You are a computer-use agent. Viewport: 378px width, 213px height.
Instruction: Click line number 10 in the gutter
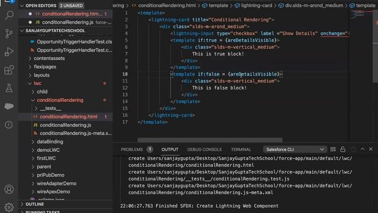[125, 75]
